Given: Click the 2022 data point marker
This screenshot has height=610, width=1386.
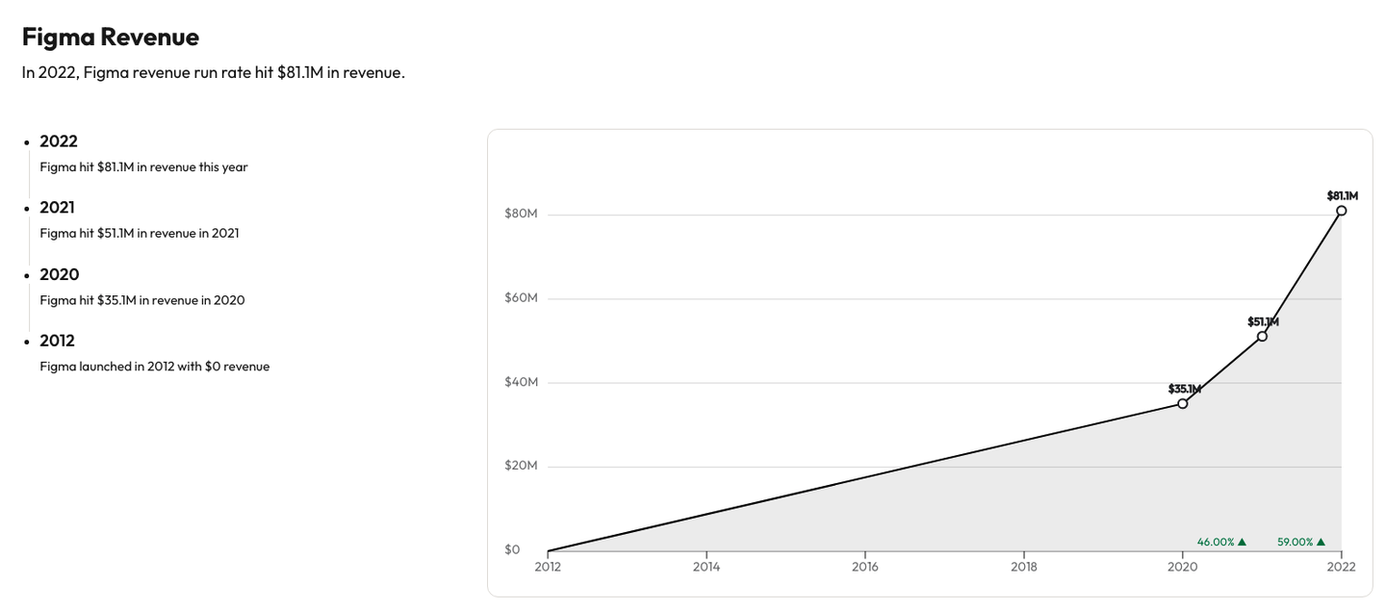Looking at the screenshot, I should point(1341,210).
